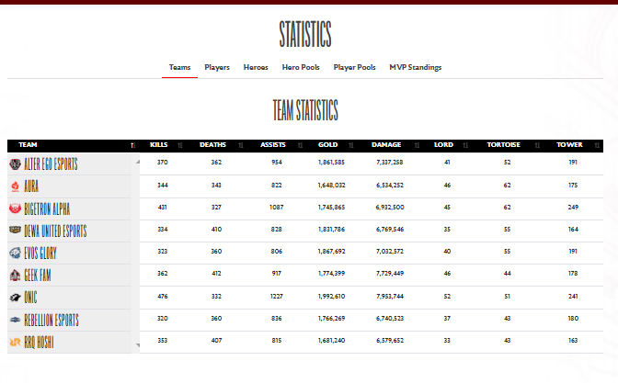Click RRQ Hoshi's damage value 6,579,652
618x383 pixels.
[x=390, y=341]
